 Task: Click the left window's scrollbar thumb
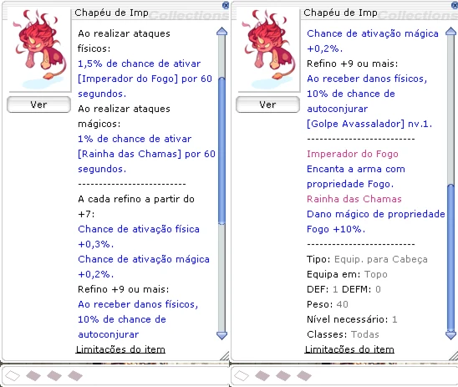point(222,150)
